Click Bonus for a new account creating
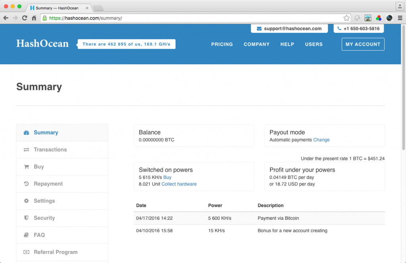 [x=293, y=230]
